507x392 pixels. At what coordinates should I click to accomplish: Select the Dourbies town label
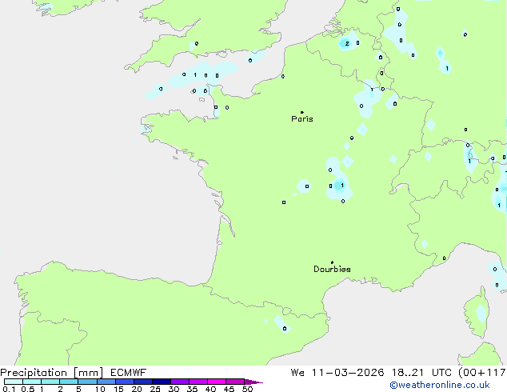[332, 270]
